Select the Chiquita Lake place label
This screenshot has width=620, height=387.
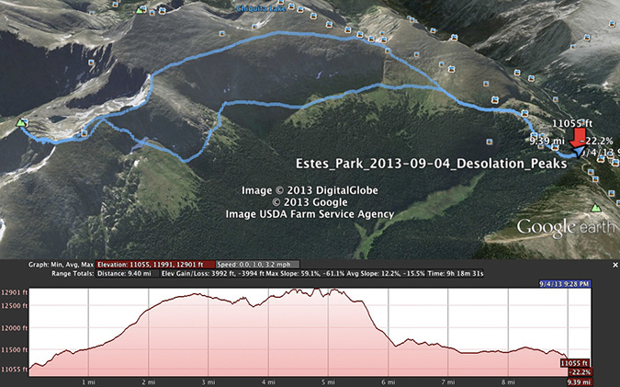click(261, 8)
